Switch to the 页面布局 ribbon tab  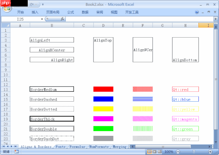tap(53, 12)
